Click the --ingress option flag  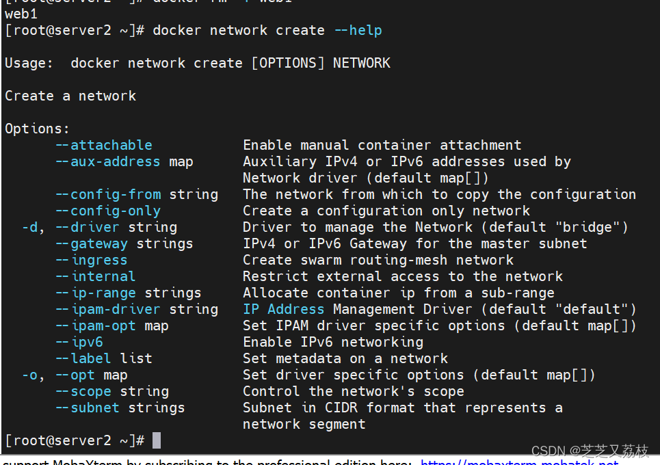pos(91,260)
